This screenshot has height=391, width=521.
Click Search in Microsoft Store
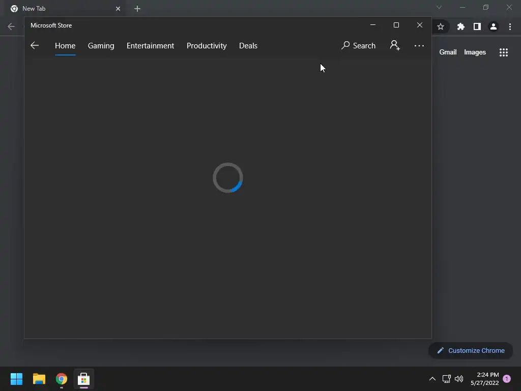click(x=358, y=45)
